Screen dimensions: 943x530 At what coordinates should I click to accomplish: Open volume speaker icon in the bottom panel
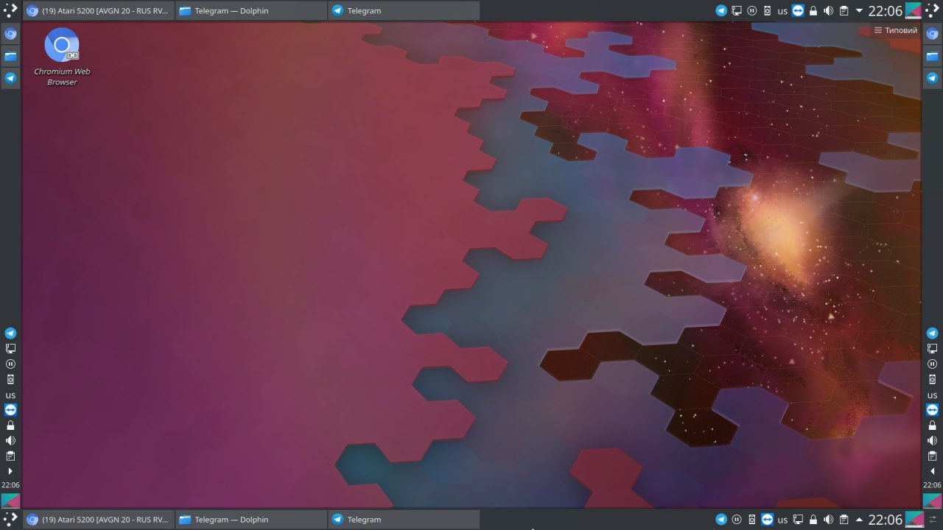pyautogui.click(x=829, y=520)
